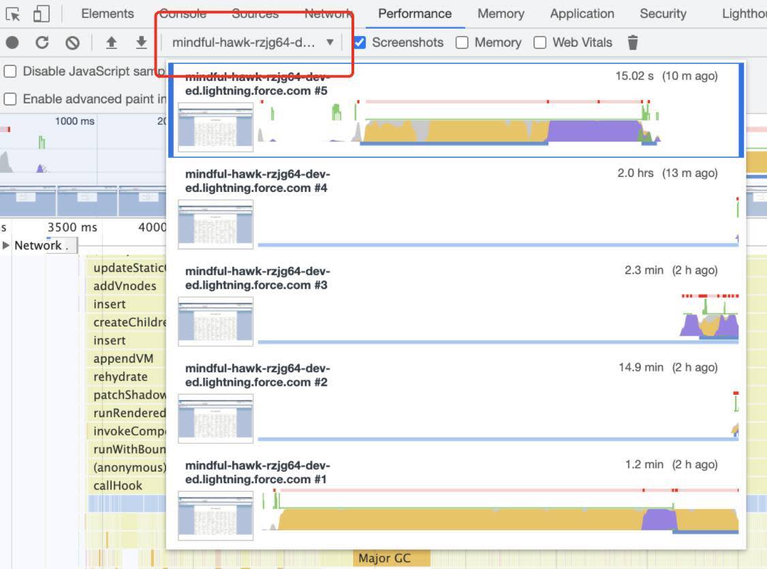Toggle the device toolbar icon

(41, 14)
